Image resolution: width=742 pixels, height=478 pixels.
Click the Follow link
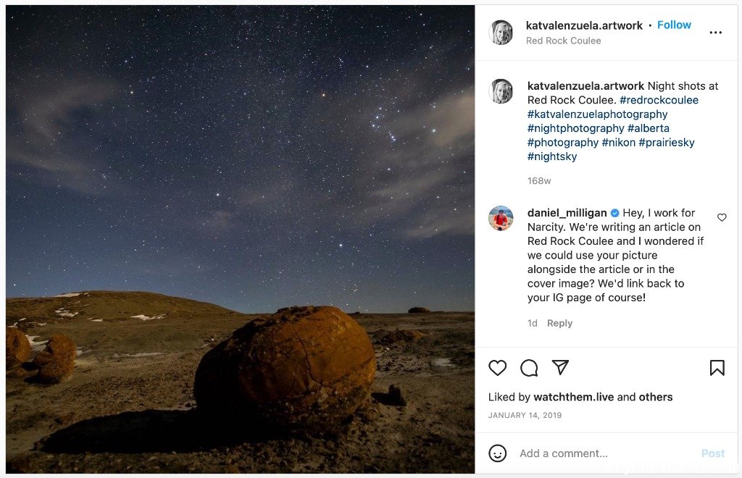[674, 25]
